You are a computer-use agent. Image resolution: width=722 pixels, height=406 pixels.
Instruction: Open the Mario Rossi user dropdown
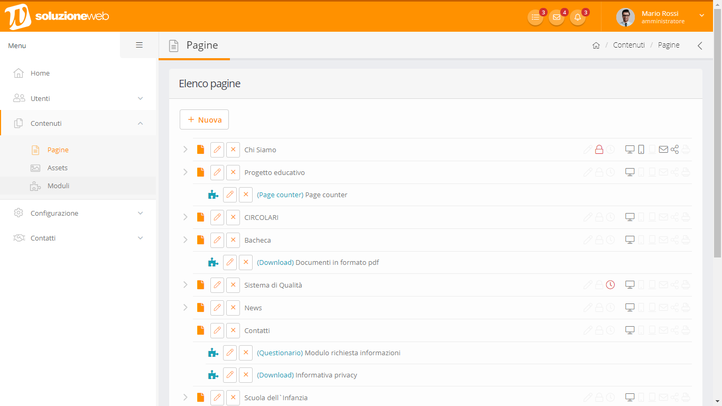click(x=661, y=17)
